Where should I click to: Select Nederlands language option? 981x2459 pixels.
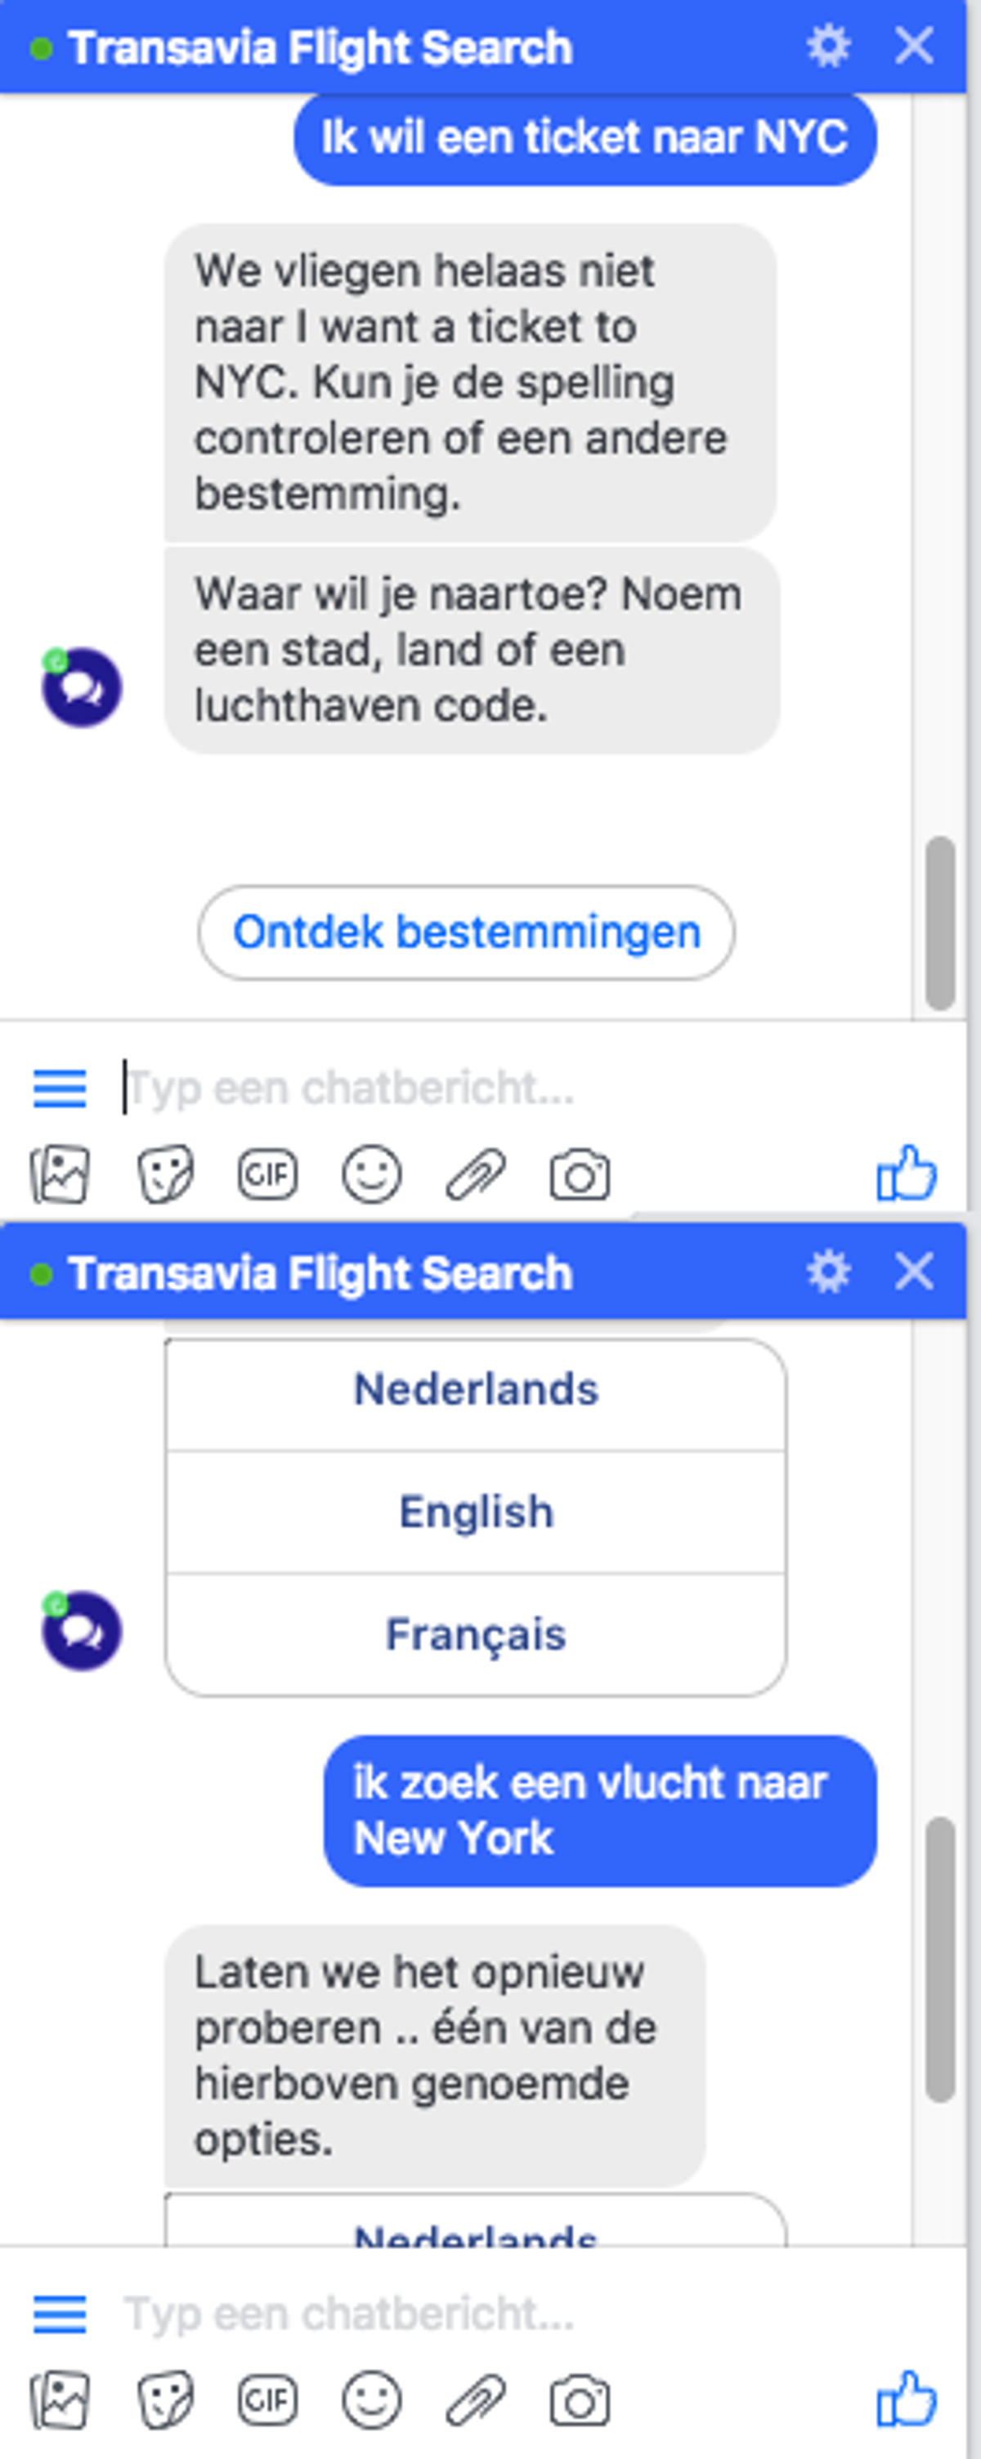(x=476, y=1391)
